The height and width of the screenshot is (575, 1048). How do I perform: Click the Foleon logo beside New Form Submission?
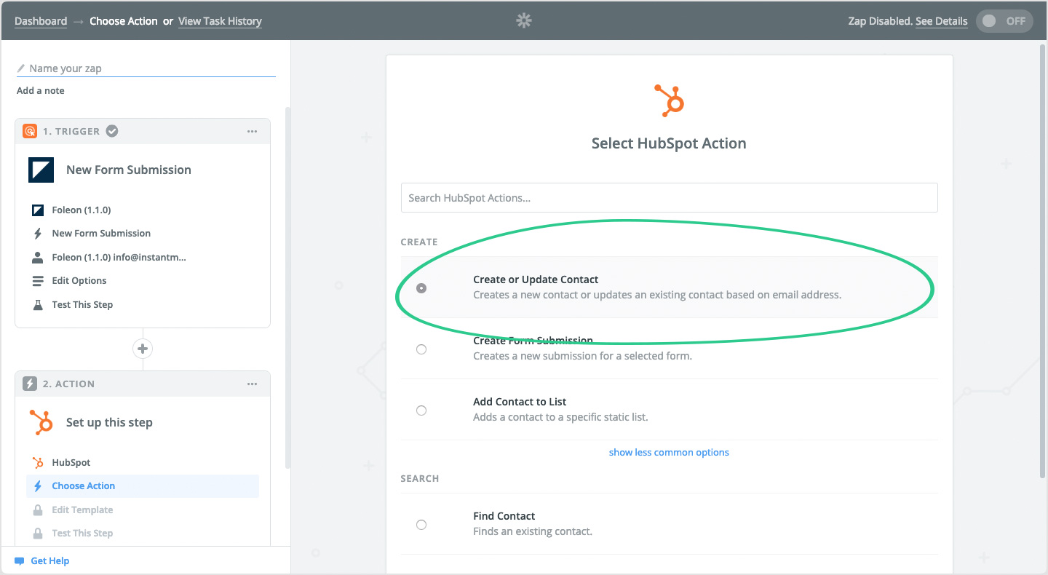tap(41, 170)
